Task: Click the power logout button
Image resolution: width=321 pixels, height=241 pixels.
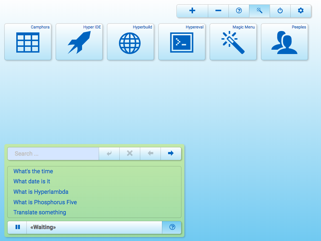Action: [x=280, y=11]
